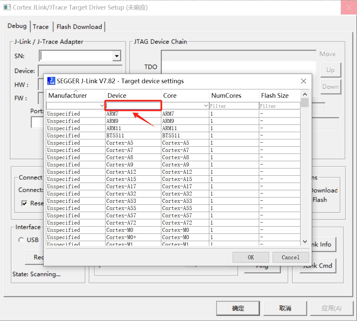Viewport: 357px width, 321px height.
Task: Click Cancel in device settings dialog
Action: [x=291, y=257]
